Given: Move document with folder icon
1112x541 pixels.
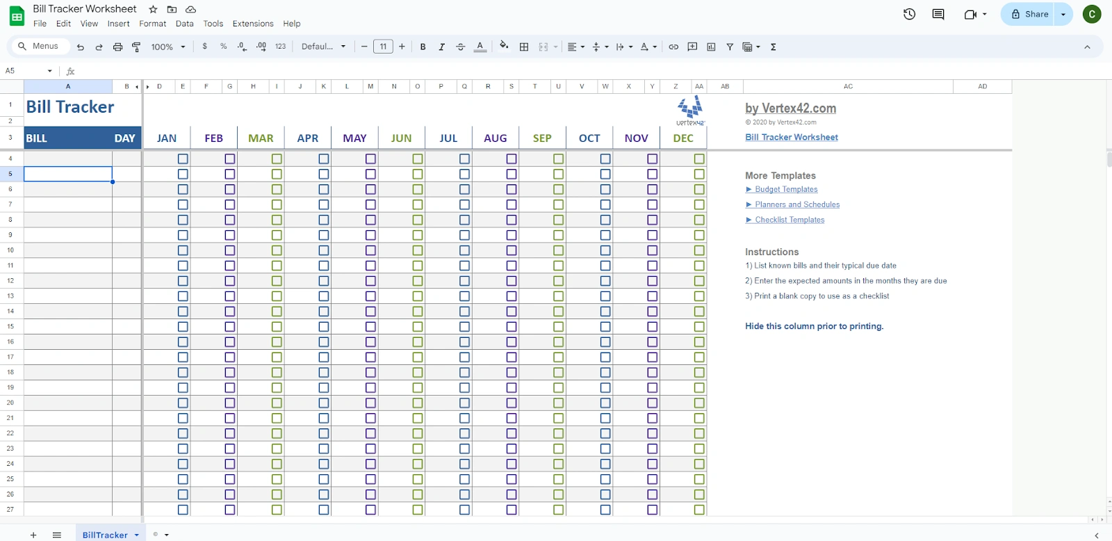Looking at the screenshot, I should click(x=172, y=9).
